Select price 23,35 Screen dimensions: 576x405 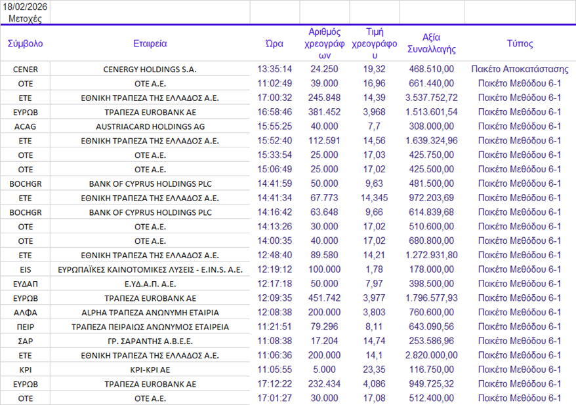[x=375, y=370]
